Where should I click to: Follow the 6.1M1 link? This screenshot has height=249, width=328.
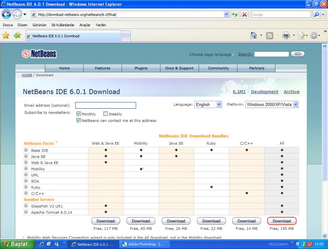pos(239,92)
